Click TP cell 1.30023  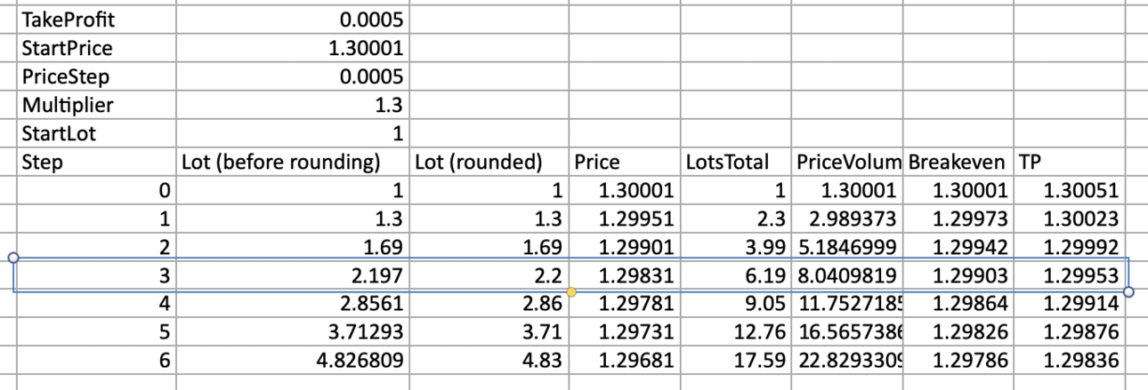(x=1071, y=218)
